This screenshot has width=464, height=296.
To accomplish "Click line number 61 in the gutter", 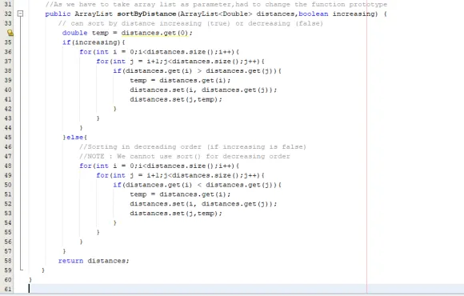I will point(8,289).
